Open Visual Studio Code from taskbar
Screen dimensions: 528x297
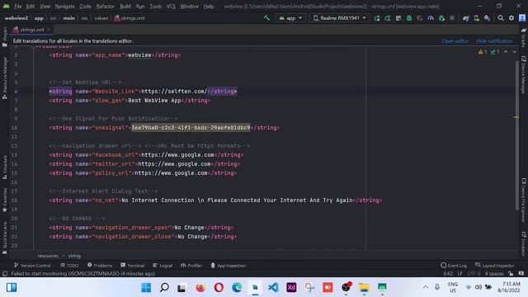[x=273, y=288]
